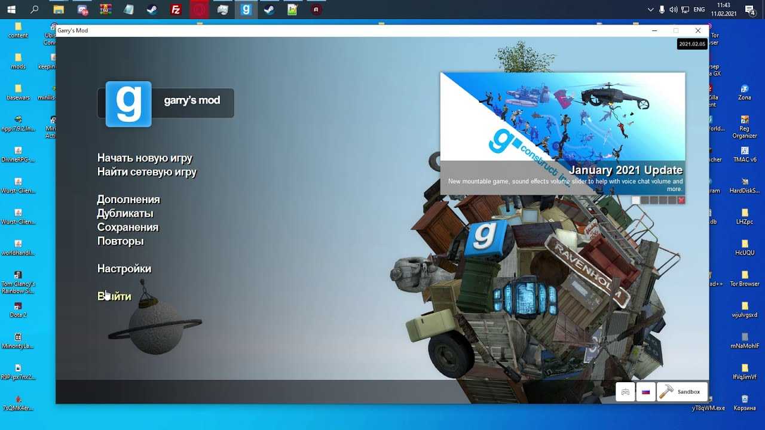Open network status tray icon

(685, 10)
